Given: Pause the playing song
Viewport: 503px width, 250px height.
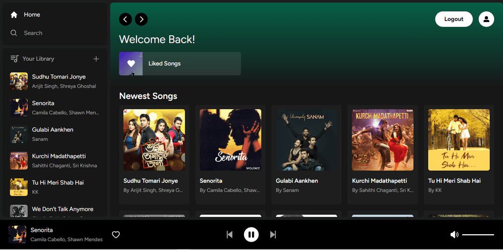Looking at the screenshot, I should click(251, 235).
